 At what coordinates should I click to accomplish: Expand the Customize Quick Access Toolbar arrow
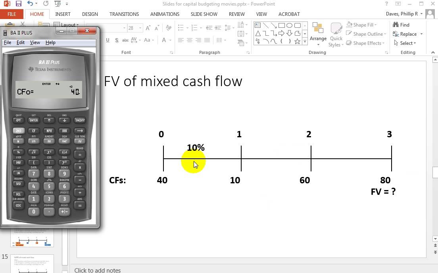(x=67, y=4)
